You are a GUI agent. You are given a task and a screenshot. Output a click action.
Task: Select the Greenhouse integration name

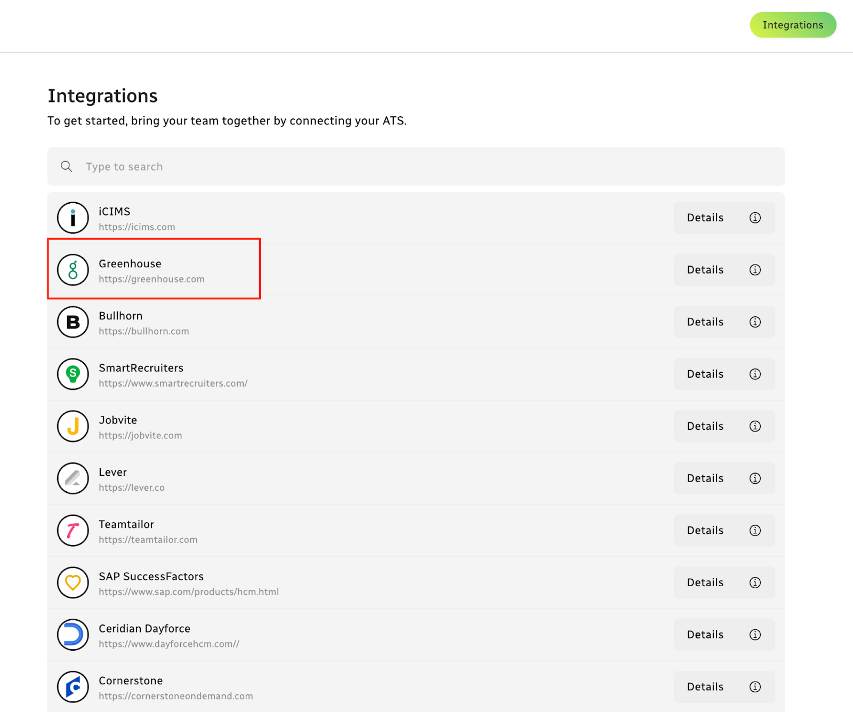coord(130,264)
